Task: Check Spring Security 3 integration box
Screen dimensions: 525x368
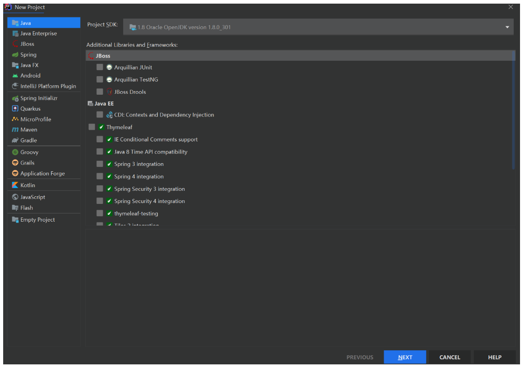Action: (100, 189)
